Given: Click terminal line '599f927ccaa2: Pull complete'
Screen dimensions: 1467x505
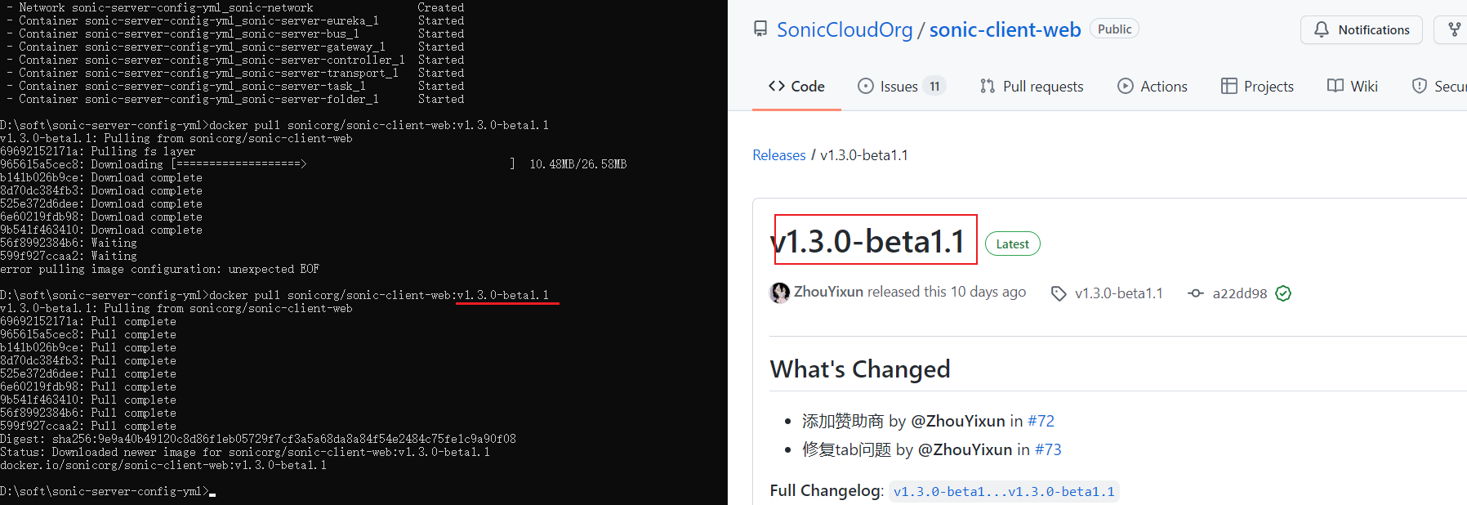Looking at the screenshot, I should point(88,426).
